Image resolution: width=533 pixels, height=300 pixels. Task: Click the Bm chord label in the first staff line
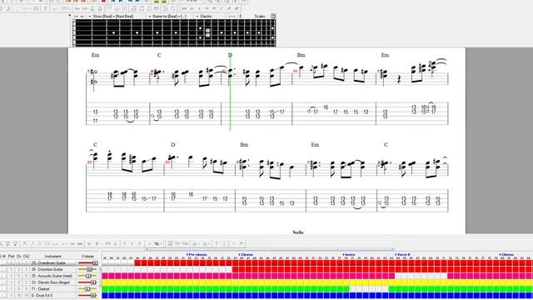[301, 55]
